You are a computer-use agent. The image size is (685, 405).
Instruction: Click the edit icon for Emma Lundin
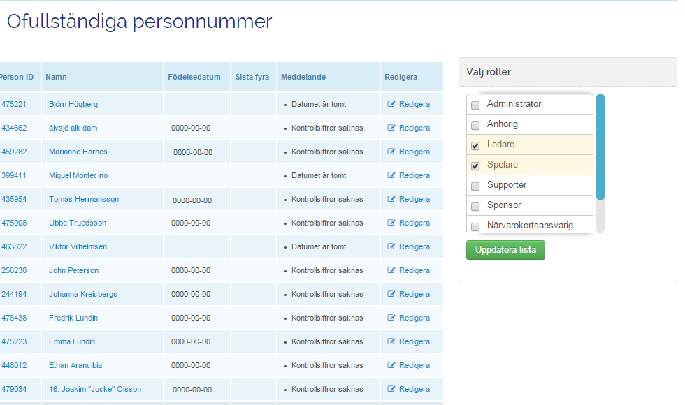(391, 342)
